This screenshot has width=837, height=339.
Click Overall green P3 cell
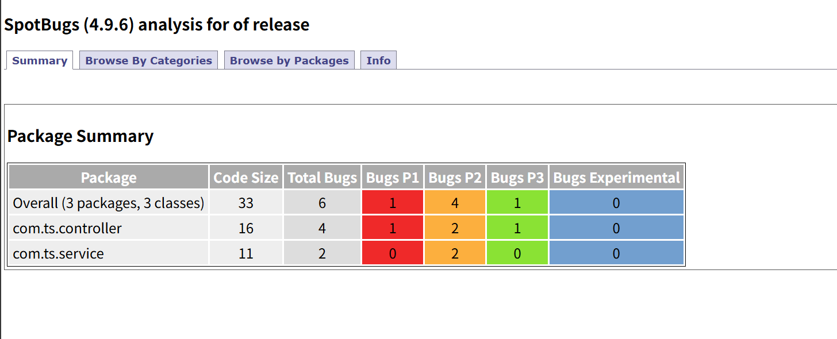pyautogui.click(x=517, y=203)
